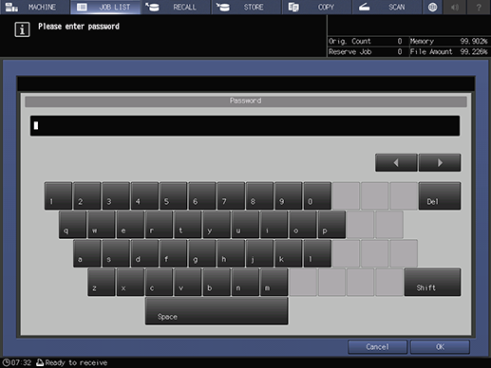The height and width of the screenshot is (368, 491).
Task: Click the Memory 99.902% readout
Action: [448, 41]
